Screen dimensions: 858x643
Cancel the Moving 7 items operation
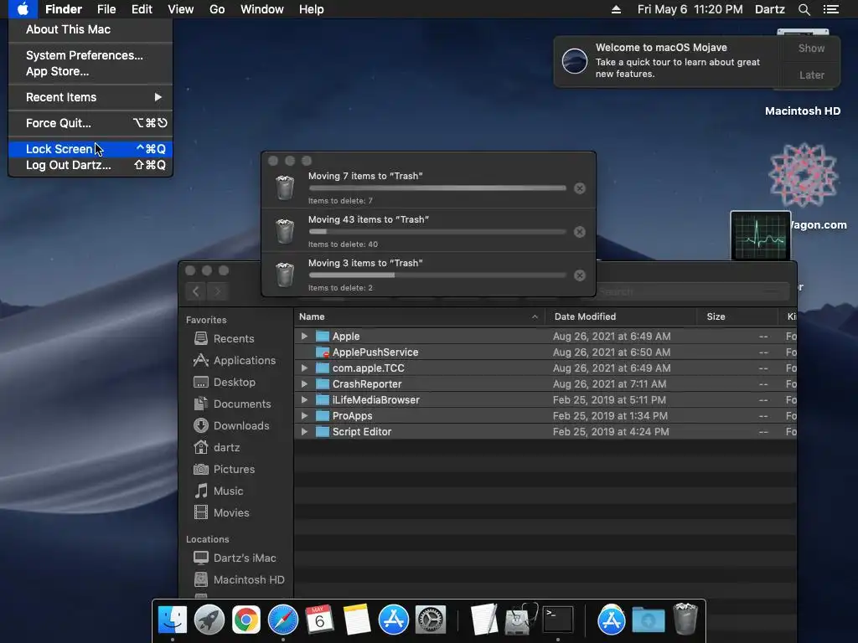[580, 188]
